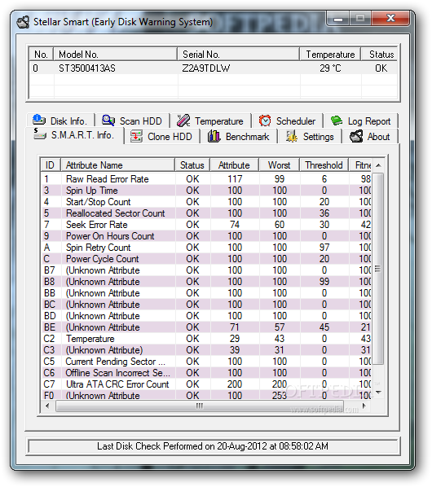Click the 29 °C temperature cell
Image resolution: width=432 pixels, height=487 pixels.
click(x=330, y=68)
